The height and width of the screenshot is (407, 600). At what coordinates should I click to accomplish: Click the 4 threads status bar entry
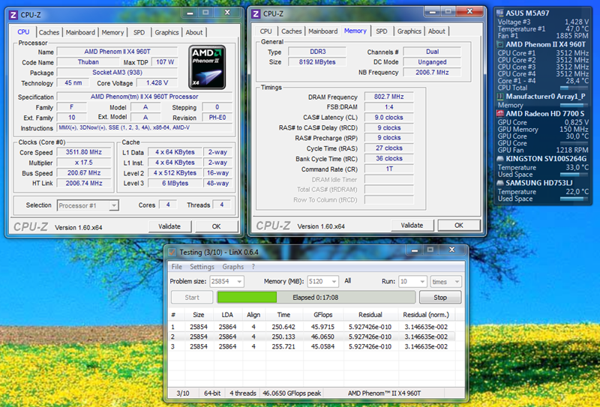[242, 394]
